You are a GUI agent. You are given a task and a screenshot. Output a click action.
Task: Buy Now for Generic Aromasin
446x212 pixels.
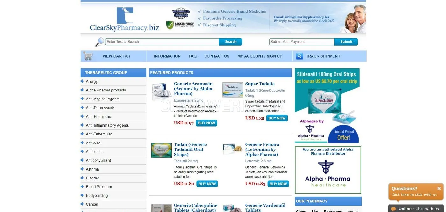[206, 123]
